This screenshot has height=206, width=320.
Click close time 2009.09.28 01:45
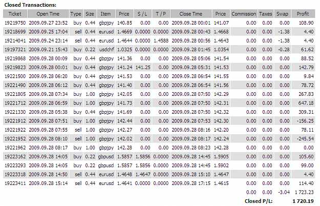[x=191, y=50]
